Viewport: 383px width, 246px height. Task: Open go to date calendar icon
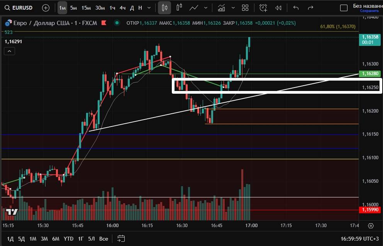point(121,239)
